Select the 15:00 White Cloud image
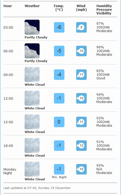Viewport: 121px width, 195px height. coord(32,122)
